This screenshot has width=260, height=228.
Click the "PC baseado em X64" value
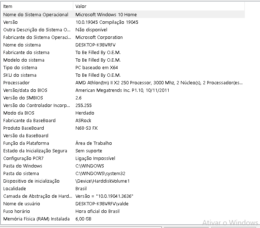pos(97,68)
